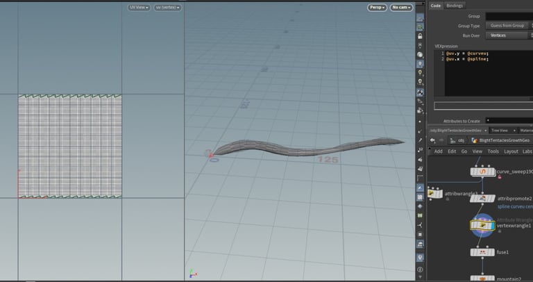Open the arrow beside the Tree View tab
This screenshot has width=533, height=282.
(514, 131)
